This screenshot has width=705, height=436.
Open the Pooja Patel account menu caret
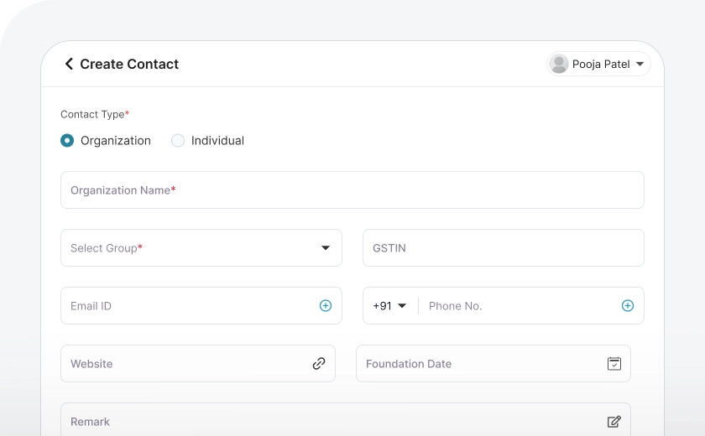click(x=640, y=65)
